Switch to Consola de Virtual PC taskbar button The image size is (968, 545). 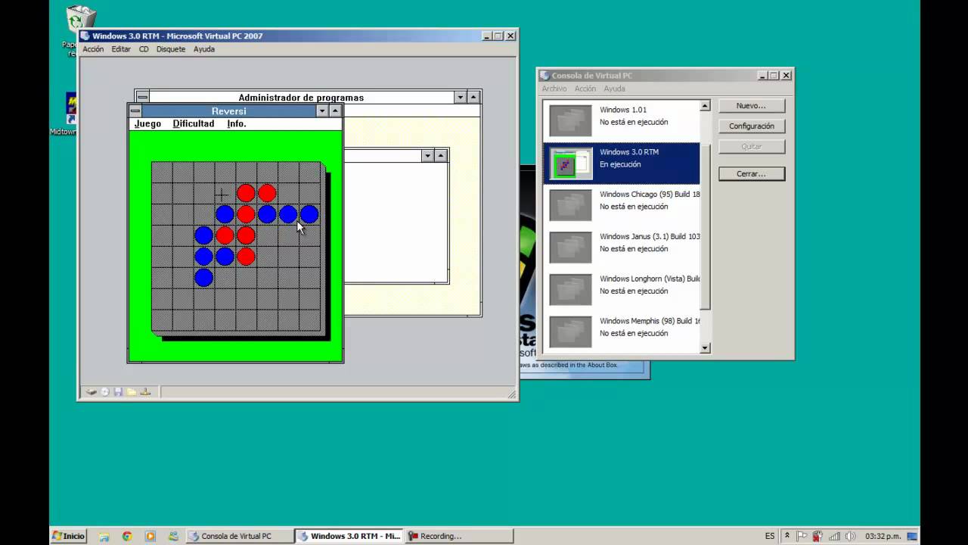pyautogui.click(x=238, y=536)
